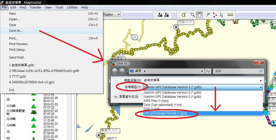
Task: Select the Hand pan tool
Action: coord(199,15)
